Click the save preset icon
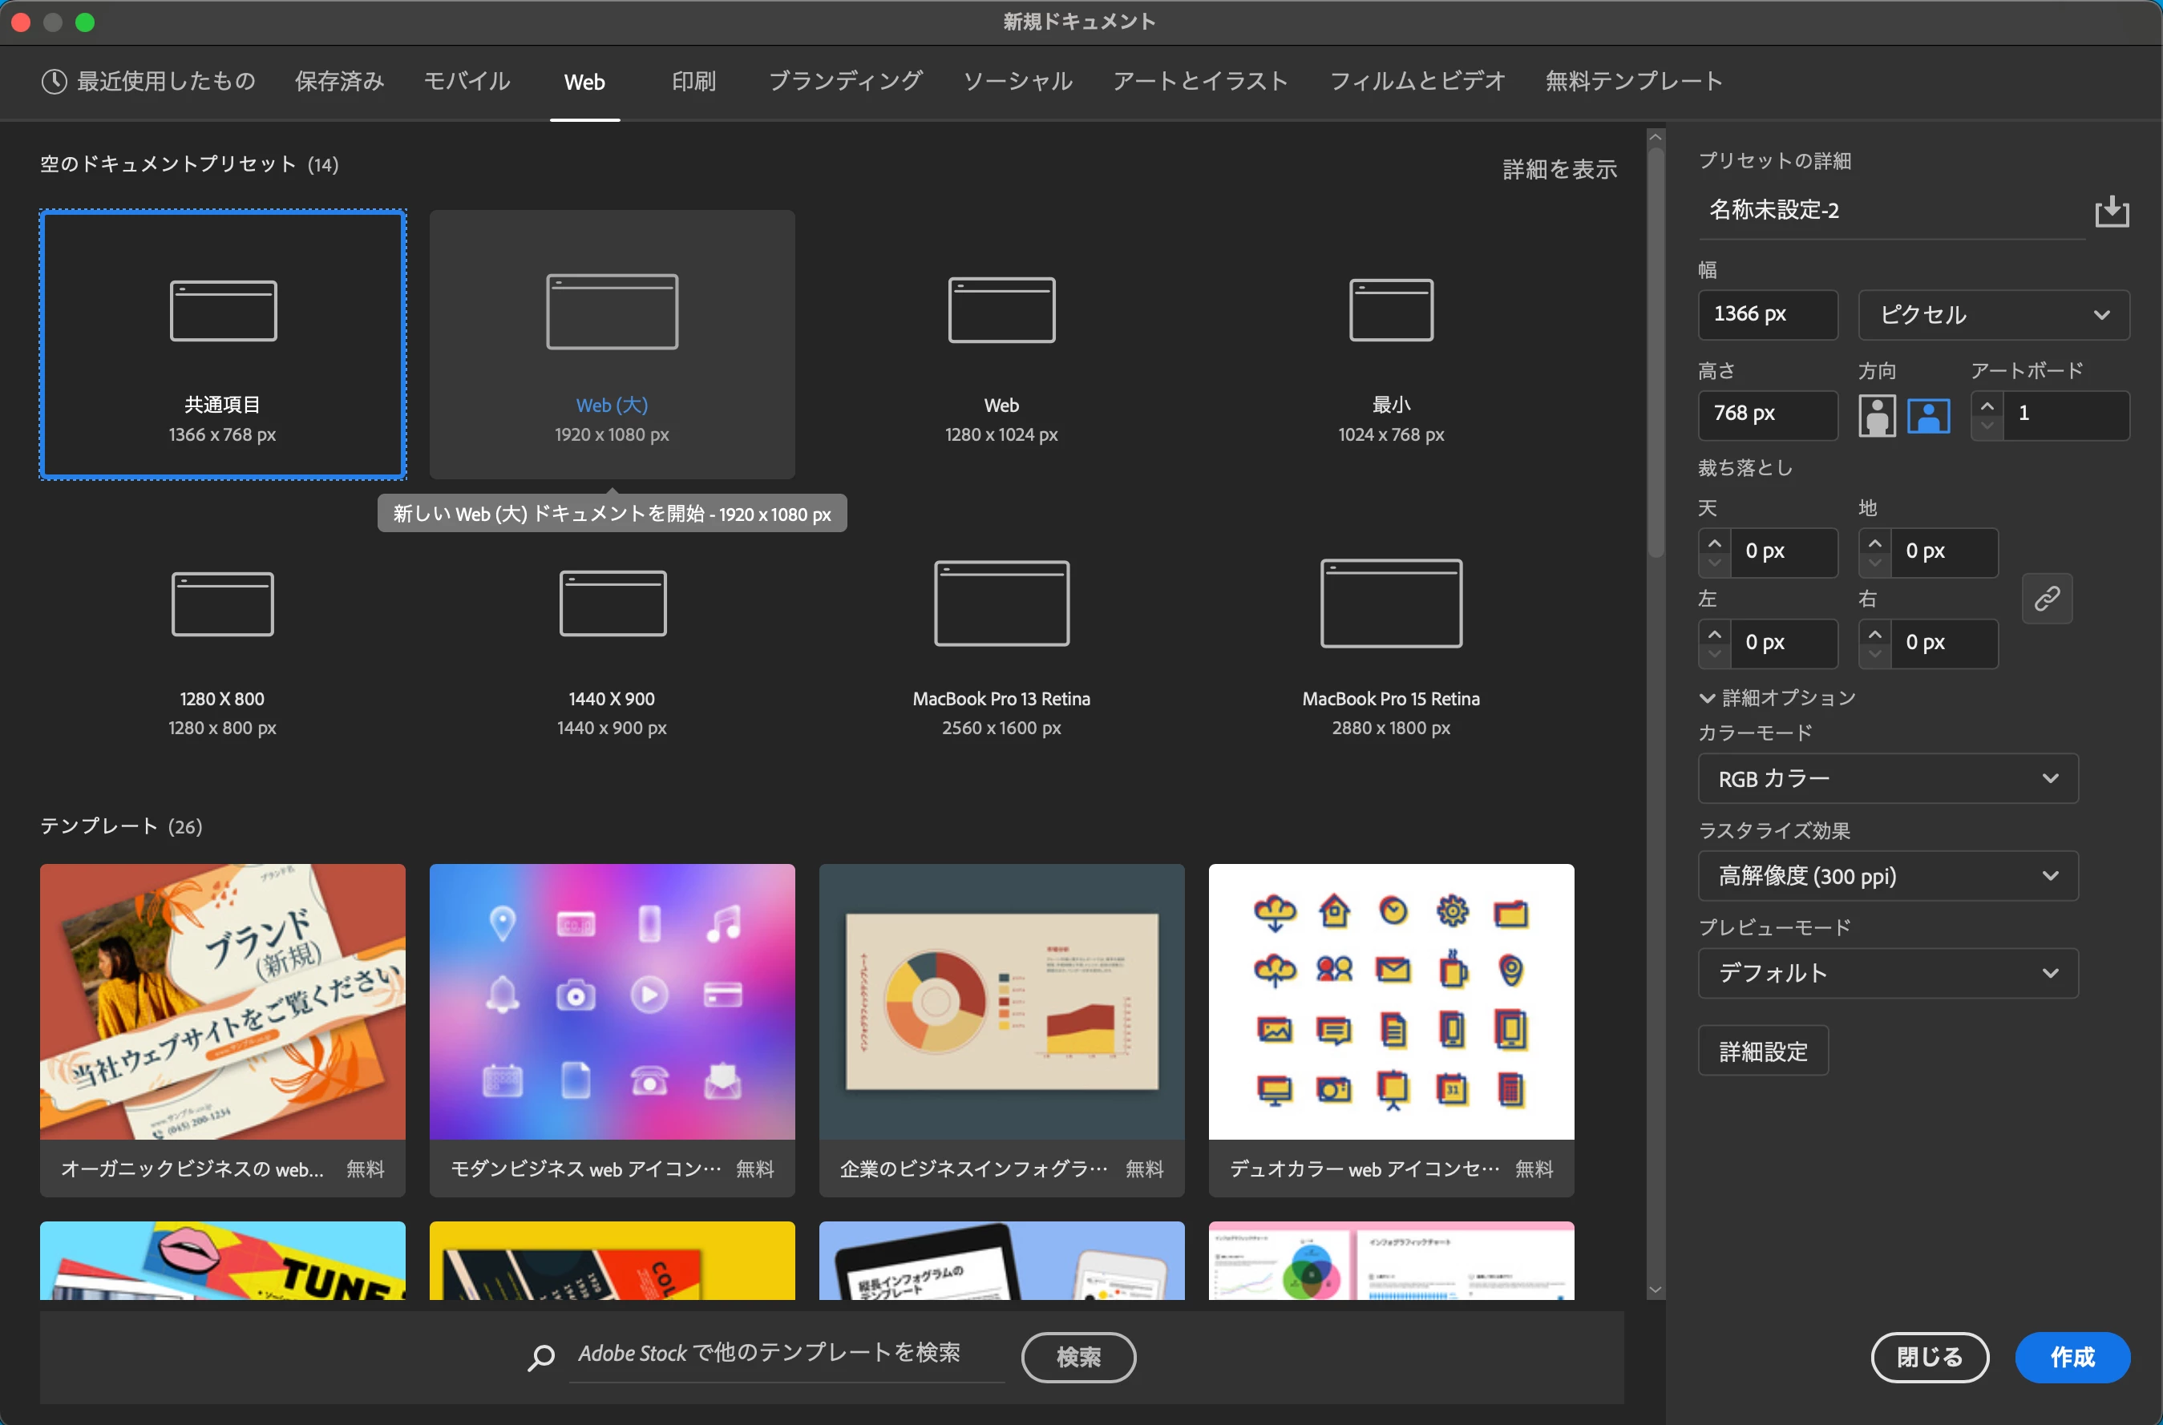 (2111, 211)
